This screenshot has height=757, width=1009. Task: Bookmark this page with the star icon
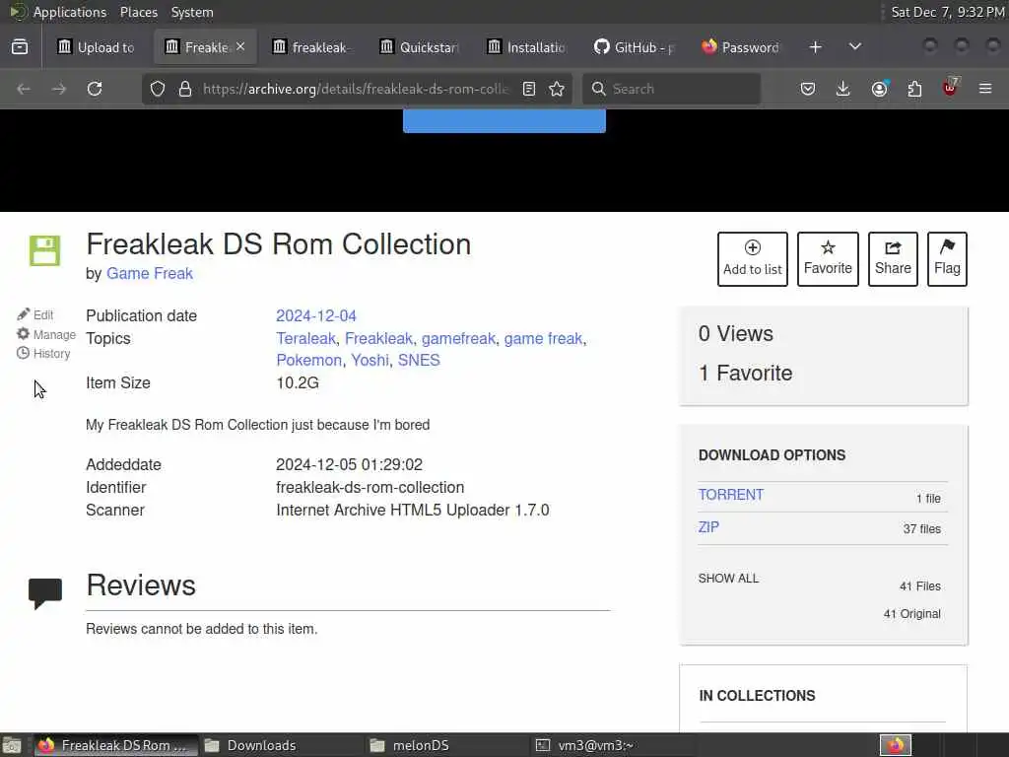(x=557, y=89)
